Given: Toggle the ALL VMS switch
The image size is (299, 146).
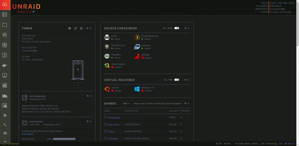Looking at the screenshot, I should [177, 80].
